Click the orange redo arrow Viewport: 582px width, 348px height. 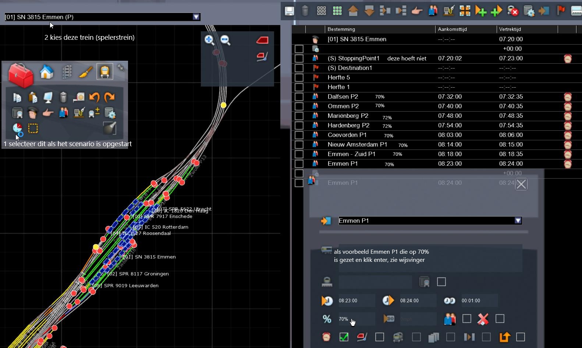coord(110,97)
